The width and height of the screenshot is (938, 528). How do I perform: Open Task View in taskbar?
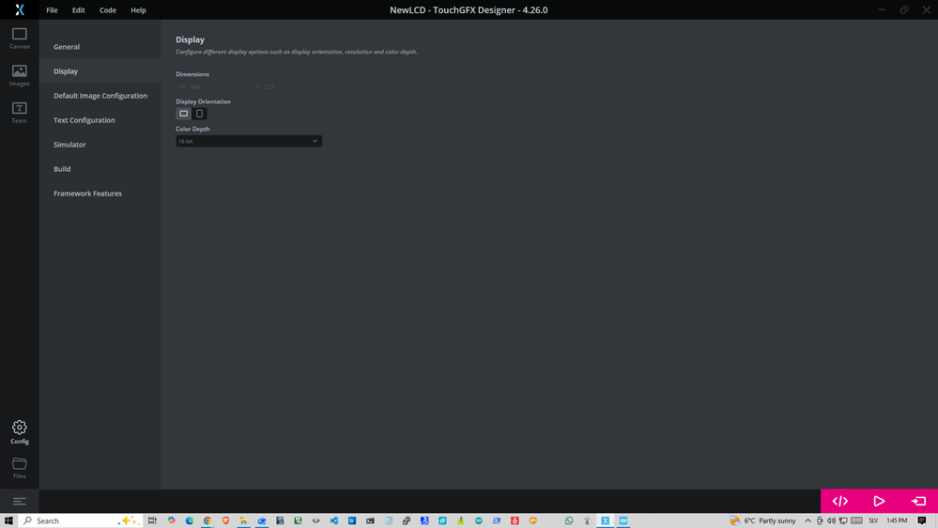point(152,520)
